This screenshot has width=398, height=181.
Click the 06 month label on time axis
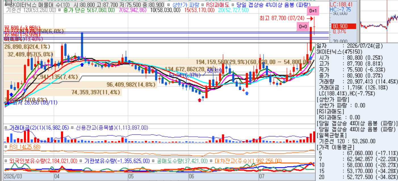[191, 176]
